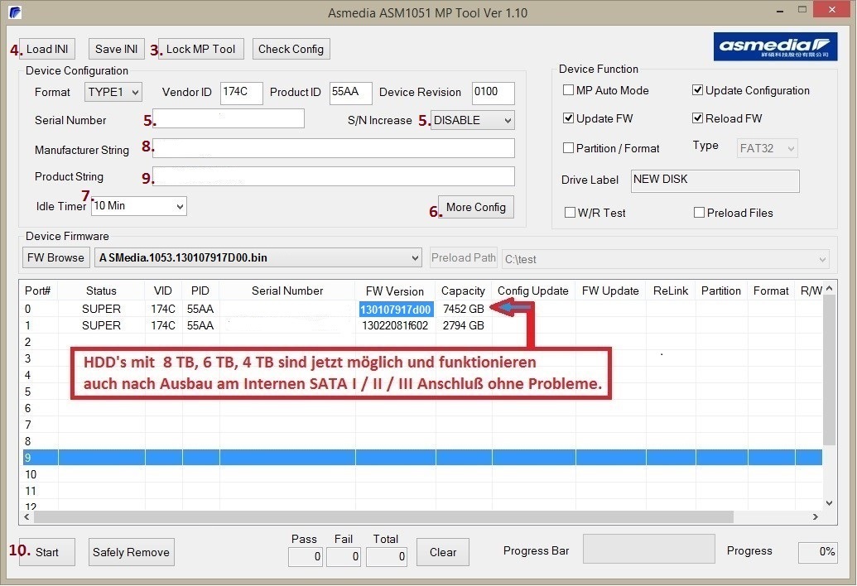This screenshot has height=586, width=857.
Task: Enable the Preload Files checkbox
Action: pyautogui.click(x=699, y=213)
